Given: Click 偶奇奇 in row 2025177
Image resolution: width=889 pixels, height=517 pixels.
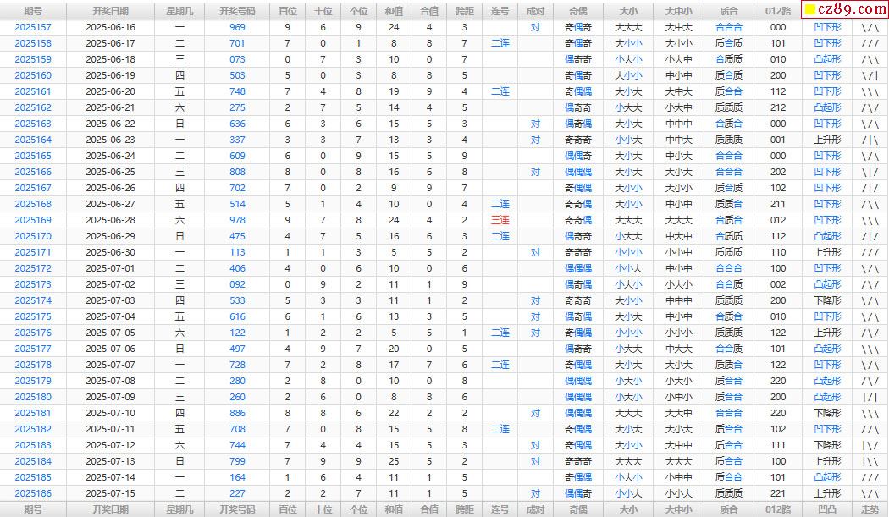Looking at the screenshot, I should tap(577, 349).
